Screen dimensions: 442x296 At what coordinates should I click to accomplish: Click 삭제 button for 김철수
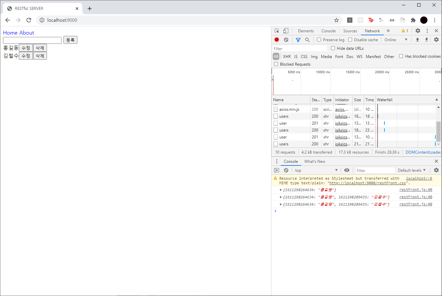40,56
